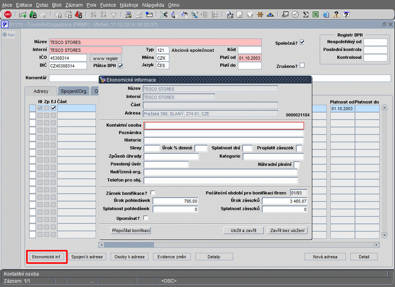Click Přepočítat bonifikaci button

131,231
